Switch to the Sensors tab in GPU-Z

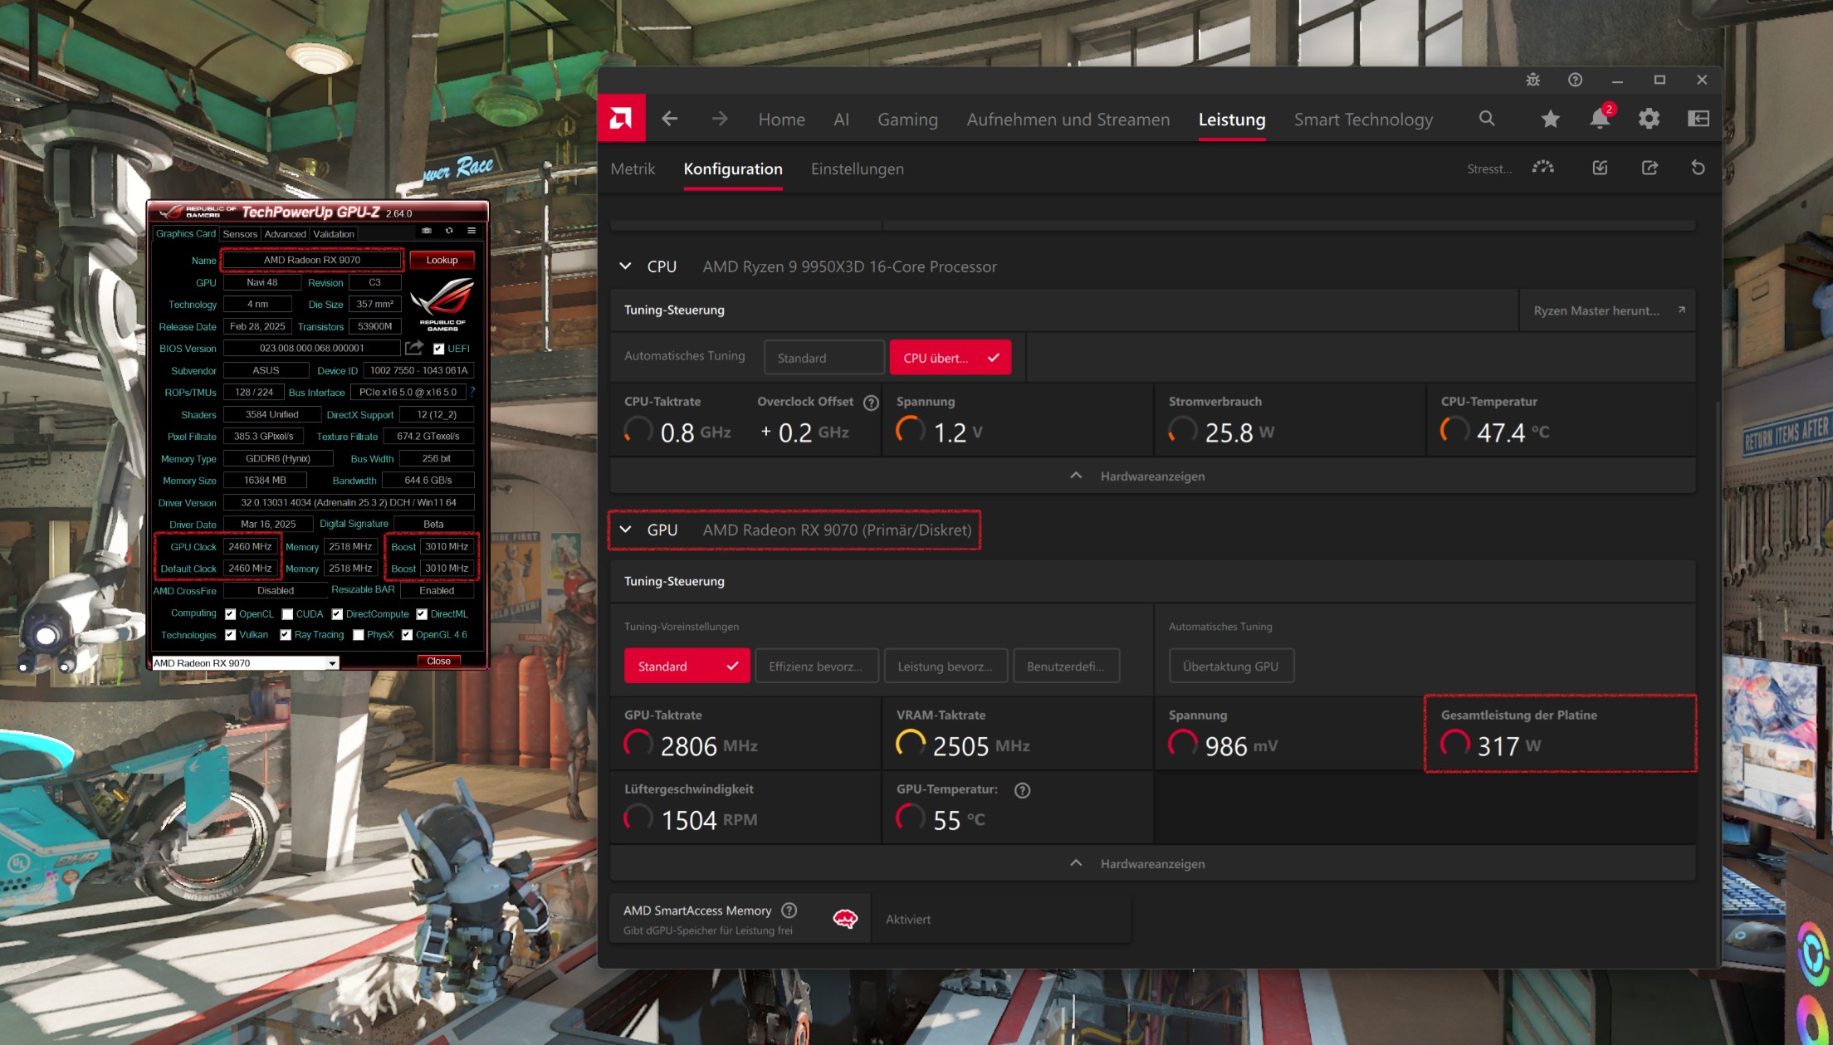tap(240, 234)
